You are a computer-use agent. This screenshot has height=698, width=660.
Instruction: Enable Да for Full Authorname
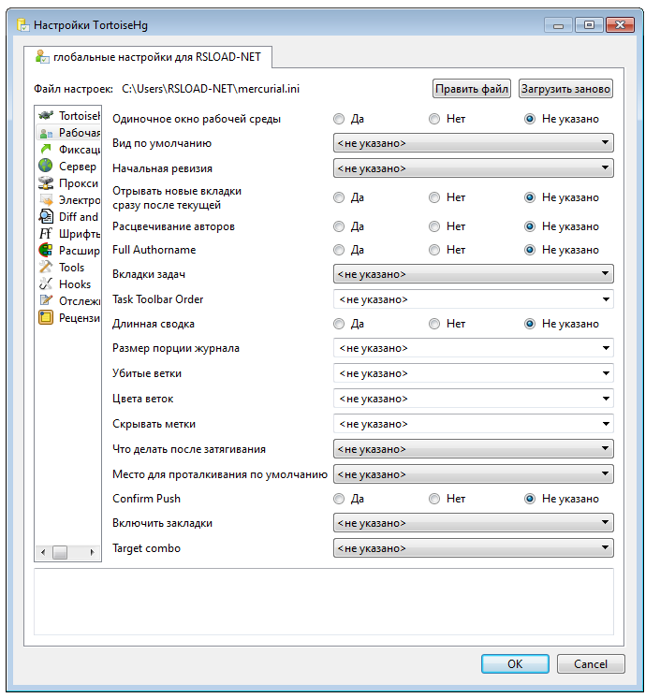339,250
